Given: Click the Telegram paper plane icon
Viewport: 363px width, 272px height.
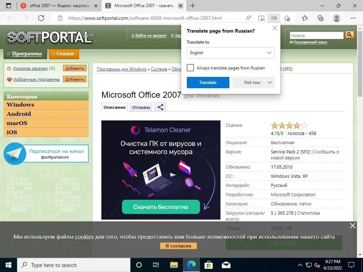Looking at the screenshot, I should 15,154.
